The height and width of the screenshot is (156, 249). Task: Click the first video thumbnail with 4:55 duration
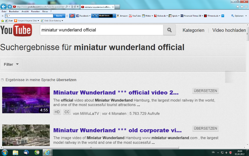coord(26,100)
